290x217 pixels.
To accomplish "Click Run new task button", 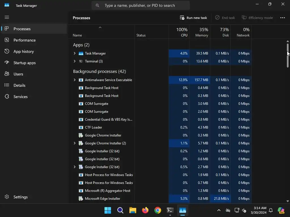I will click(x=193, y=18).
